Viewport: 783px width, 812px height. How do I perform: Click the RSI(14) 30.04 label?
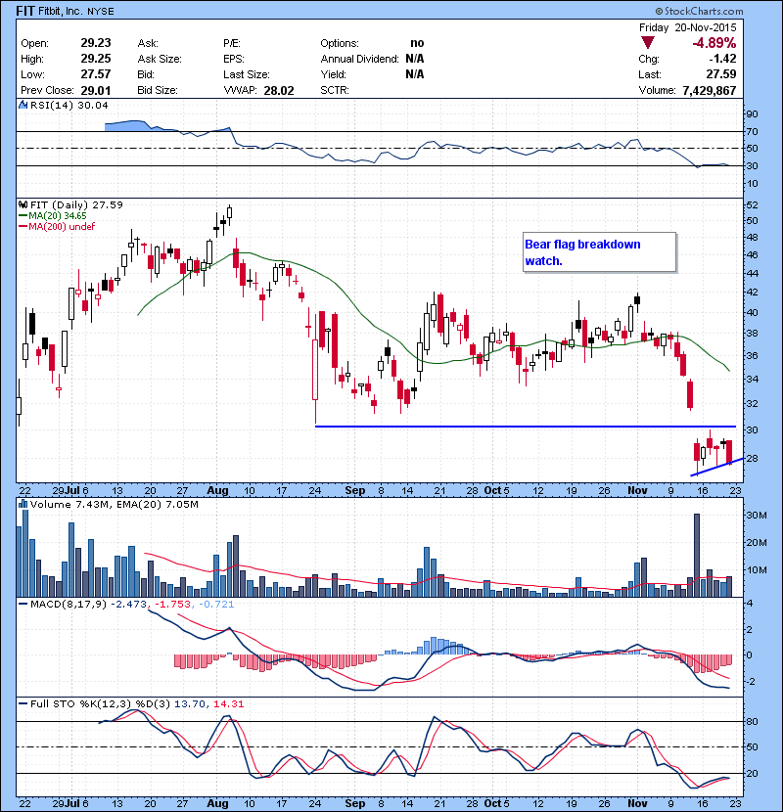[x=69, y=105]
